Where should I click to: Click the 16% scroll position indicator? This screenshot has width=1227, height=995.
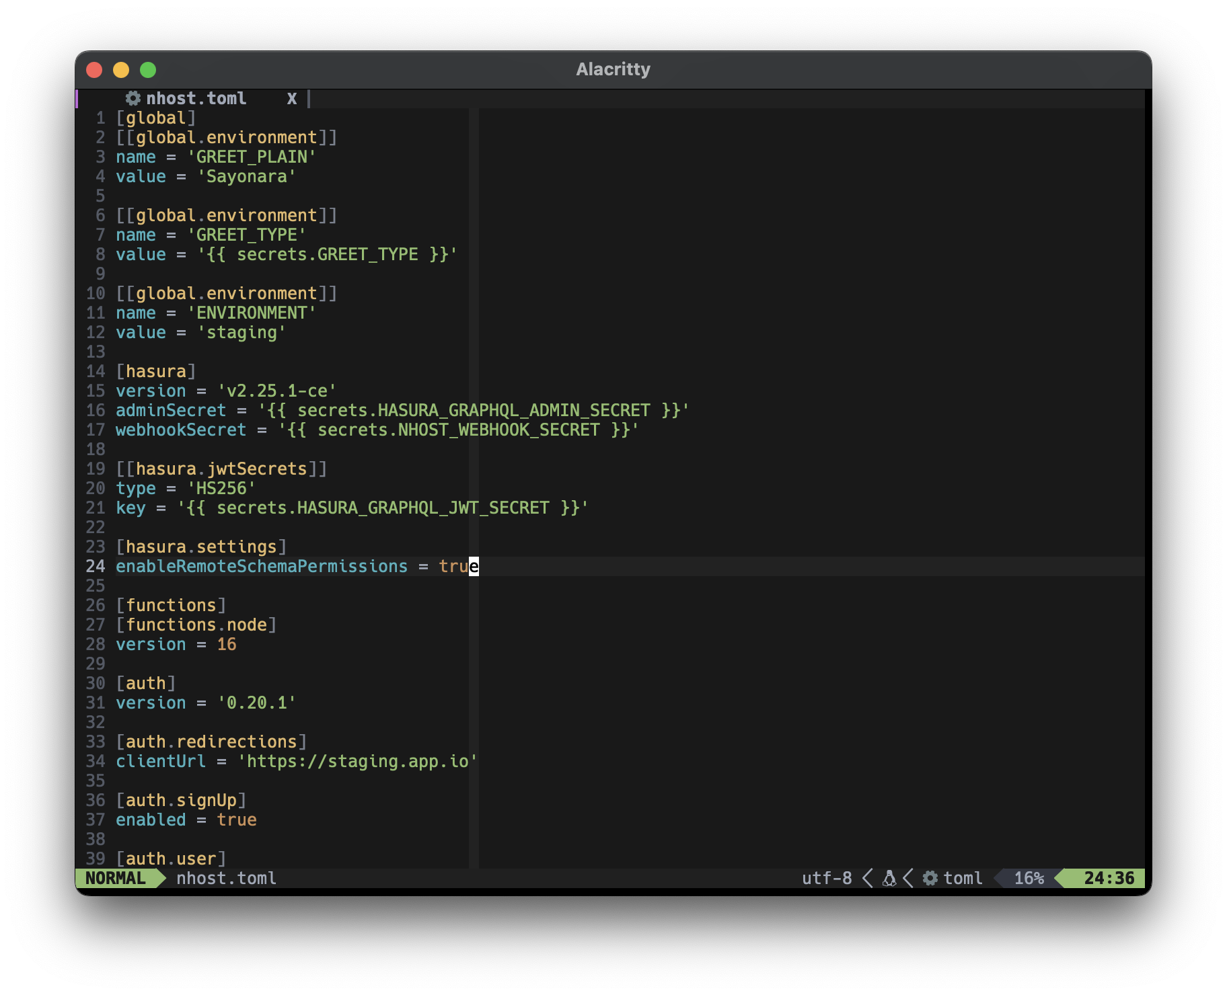1028,878
